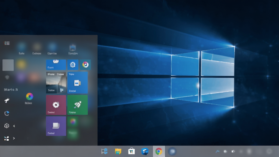Open the blue settings gear tile
Viewport: 279px width, 157px height.
click(73, 65)
